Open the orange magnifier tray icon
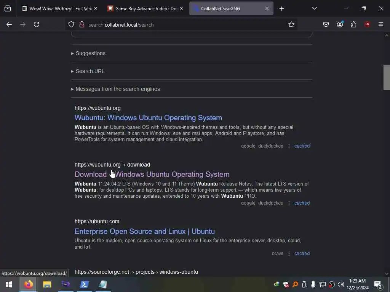 point(295,284)
